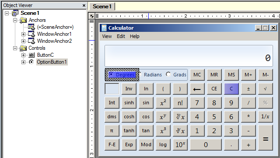Viewport: 280px width, 158px height.
Task: Click the highlighted C clear button
Action: coord(231,89)
